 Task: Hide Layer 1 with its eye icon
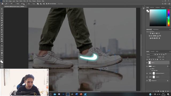[147, 66]
